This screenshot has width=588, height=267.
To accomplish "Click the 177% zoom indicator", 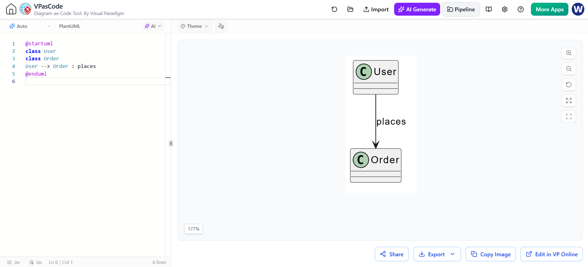I will [194, 229].
